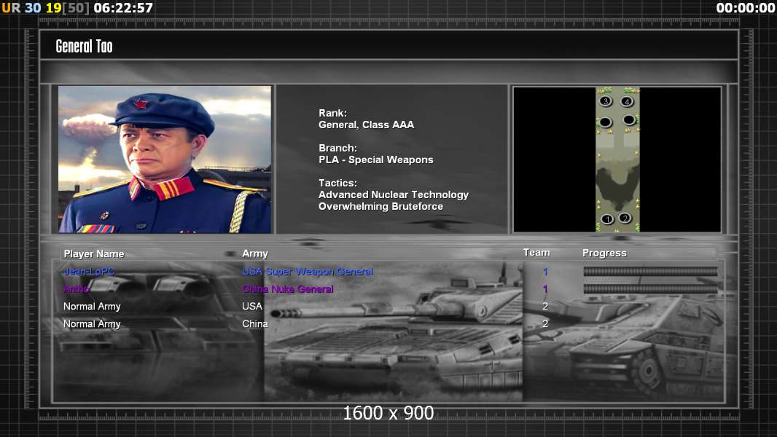Click USA Super Weapon General army entry

click(x=308, y=271)
